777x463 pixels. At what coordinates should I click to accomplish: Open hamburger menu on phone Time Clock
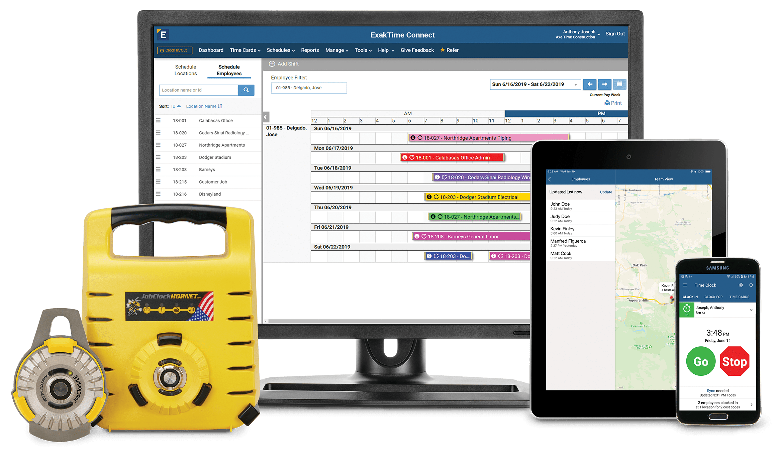[x=685, y=285]
